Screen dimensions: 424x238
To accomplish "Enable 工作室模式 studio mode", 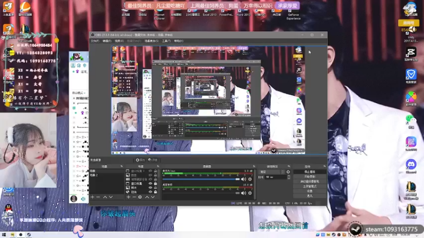I will pos(310,187).
